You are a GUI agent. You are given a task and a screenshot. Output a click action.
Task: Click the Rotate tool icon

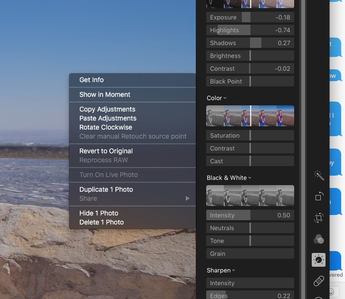pyautogui.click(x=319, y=196)
